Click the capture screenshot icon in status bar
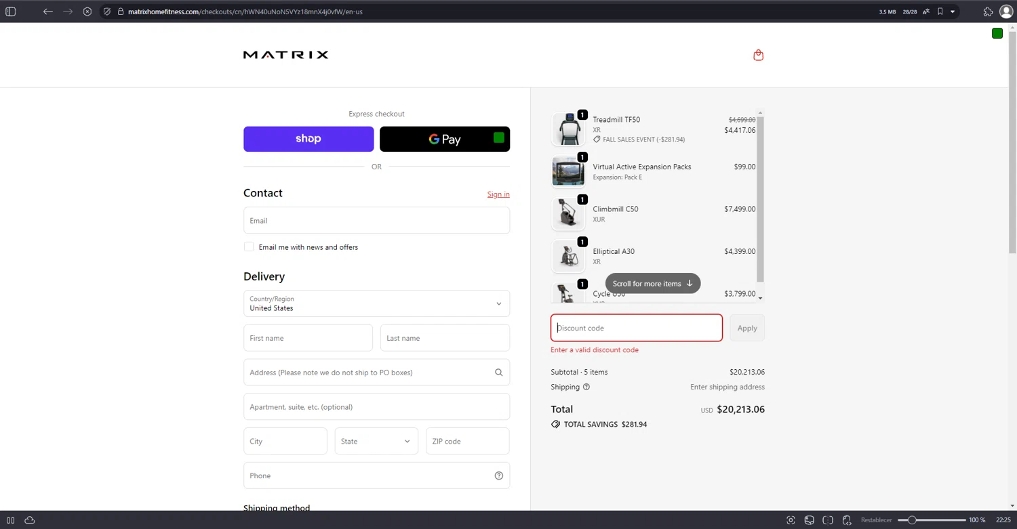 (791, 520)
